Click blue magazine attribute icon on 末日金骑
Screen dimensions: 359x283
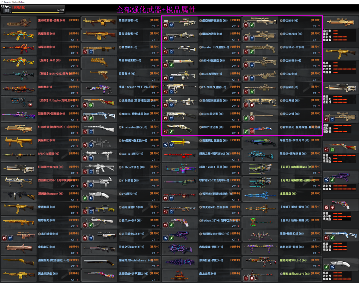(10, 238)
